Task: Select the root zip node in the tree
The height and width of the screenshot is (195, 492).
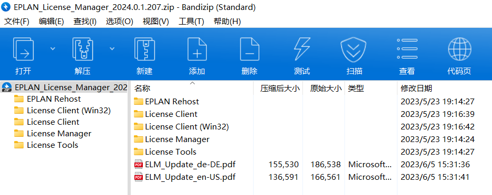Action: coord(65,87)
